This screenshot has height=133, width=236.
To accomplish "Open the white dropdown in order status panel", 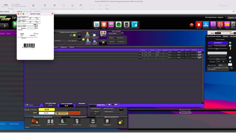I will (217, 53).
